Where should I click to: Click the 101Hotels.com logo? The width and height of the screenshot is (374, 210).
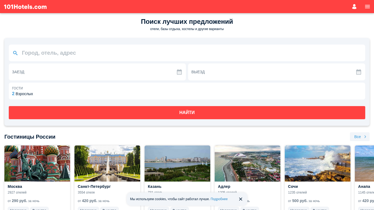click(x=25, y=7)
